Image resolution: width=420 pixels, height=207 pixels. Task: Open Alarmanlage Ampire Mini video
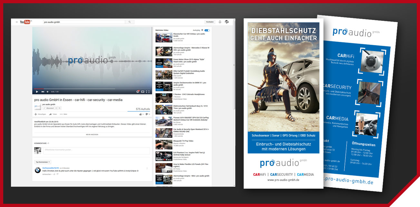tap(182, 179)
